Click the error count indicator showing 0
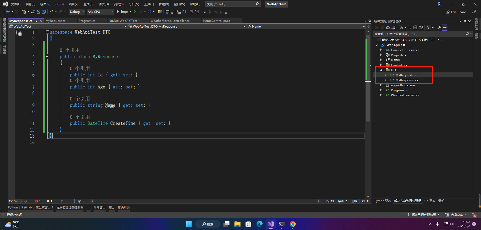The width and height of the screenshot is (481, 230). (38, 201)
